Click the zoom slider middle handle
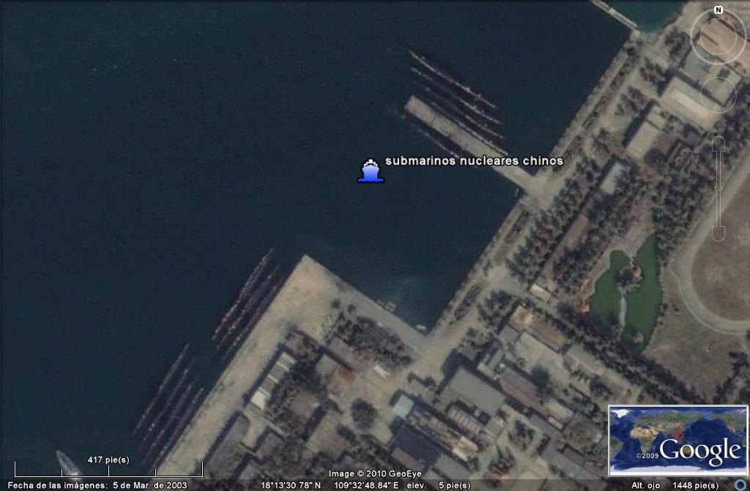 pos(718,188)
